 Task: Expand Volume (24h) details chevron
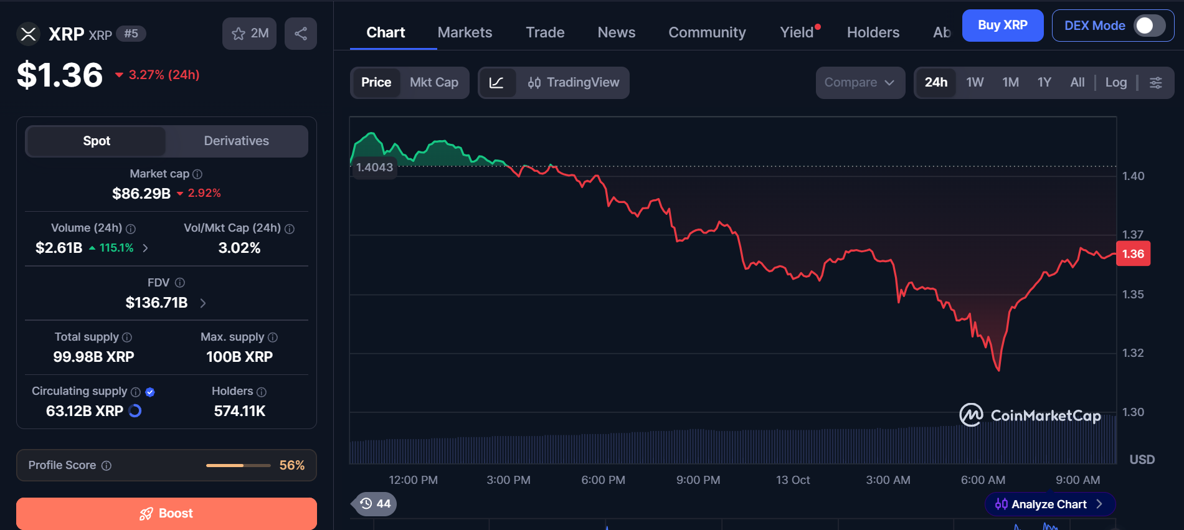pos(146,248)
